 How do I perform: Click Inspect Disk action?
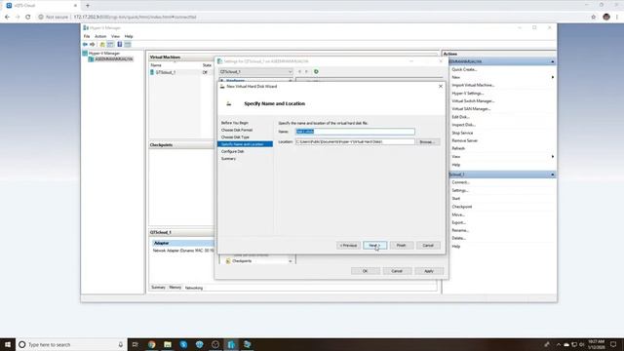coord(463,125)
